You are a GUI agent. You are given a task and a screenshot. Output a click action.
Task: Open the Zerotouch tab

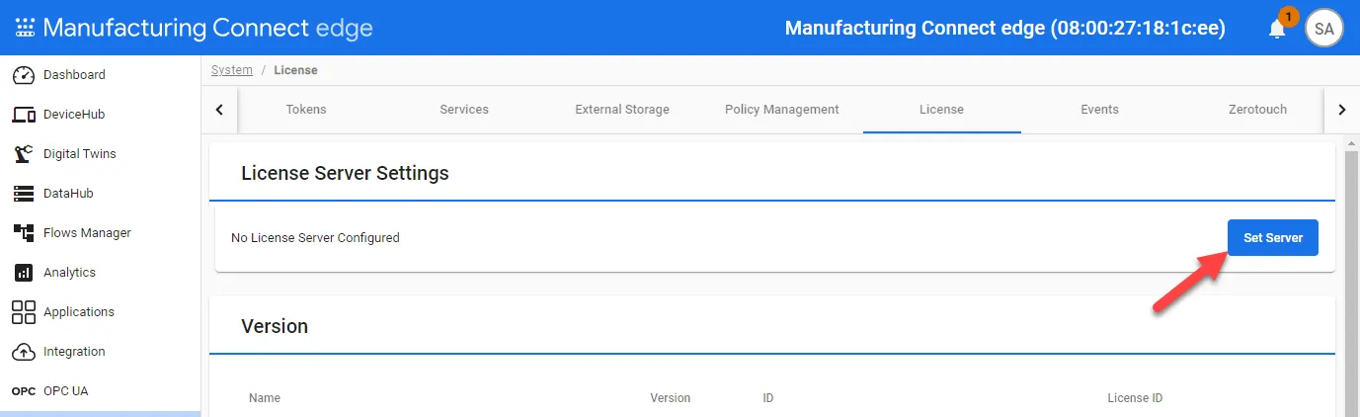1257,110
